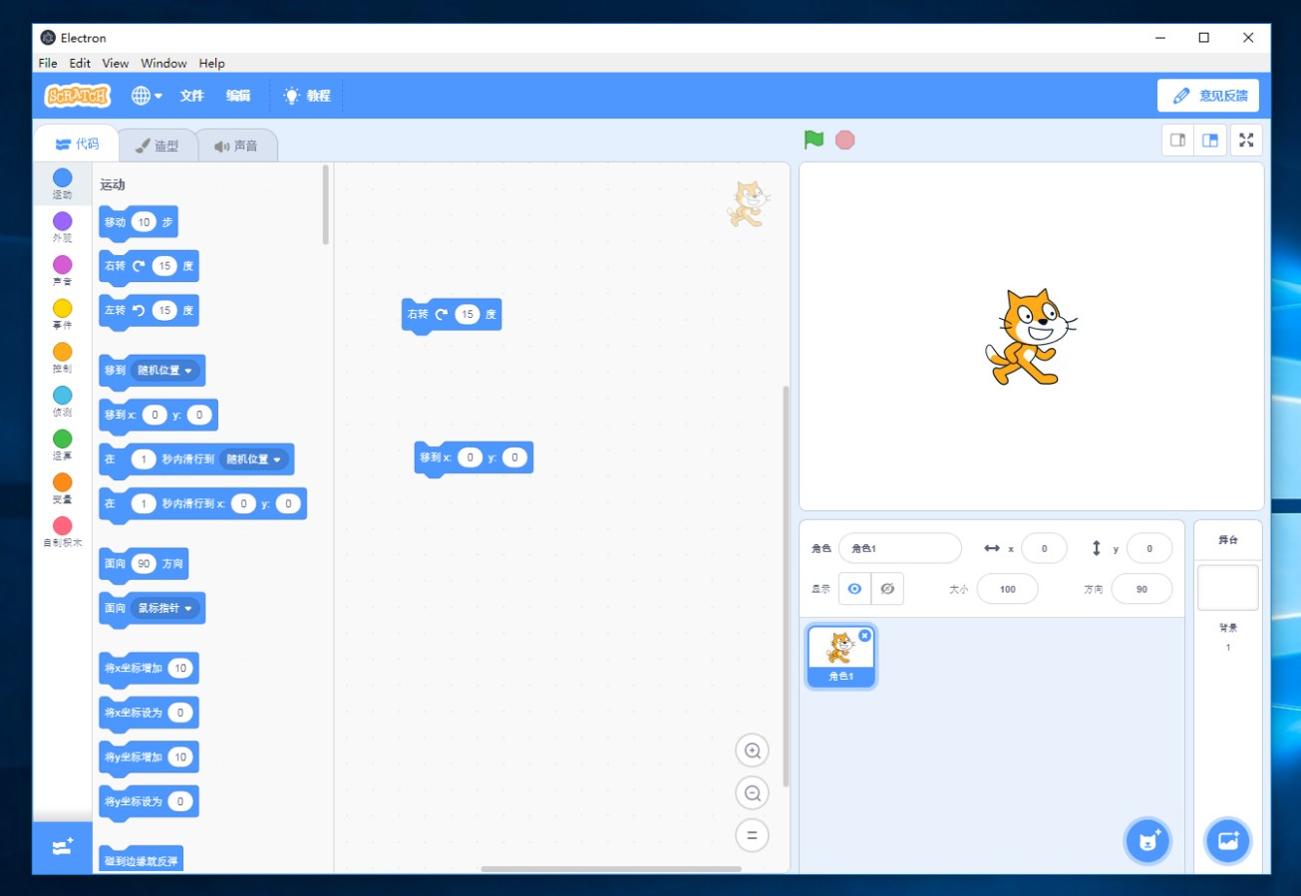Select the 外观 block category
Viewport: 1301px width, 896px height.
click(62, 227)
